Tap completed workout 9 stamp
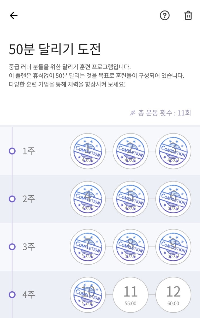The image size is (200, 318). (x=173, y=247)
